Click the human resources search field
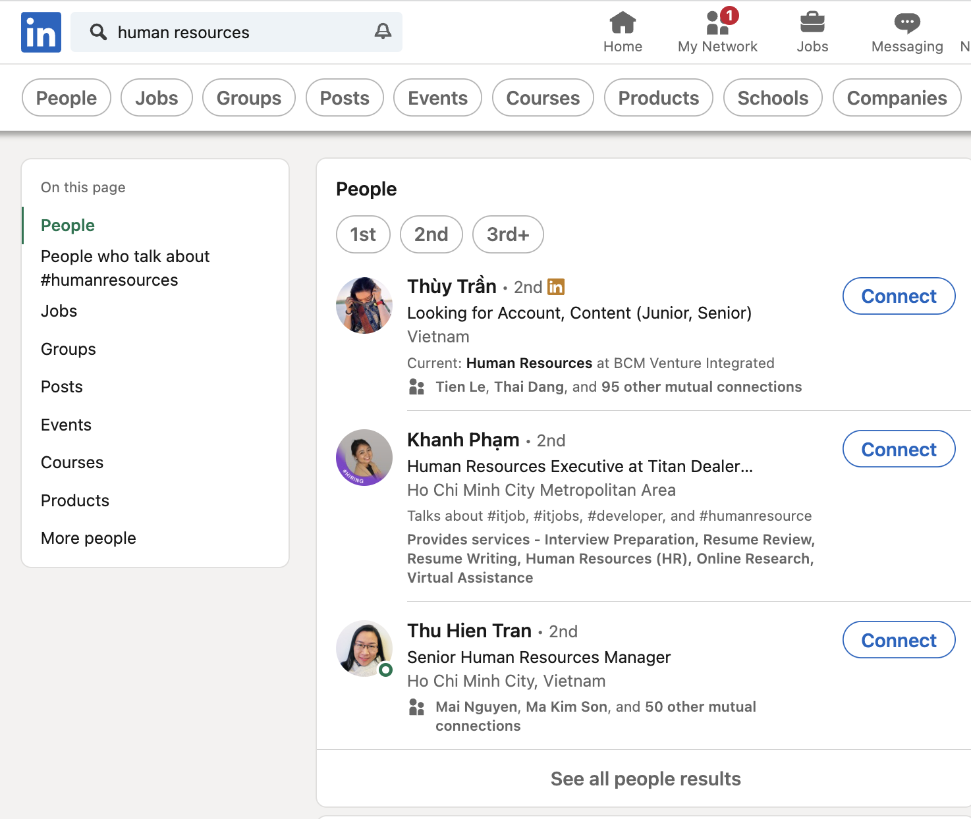Image resolution: width=971 pixels, height=819 pixels. tap(237, 32)
